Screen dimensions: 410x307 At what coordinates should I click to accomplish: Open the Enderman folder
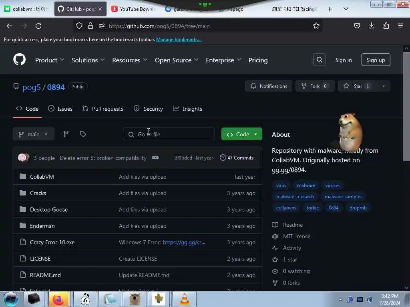pyautogui.click(x=42, y=226)
